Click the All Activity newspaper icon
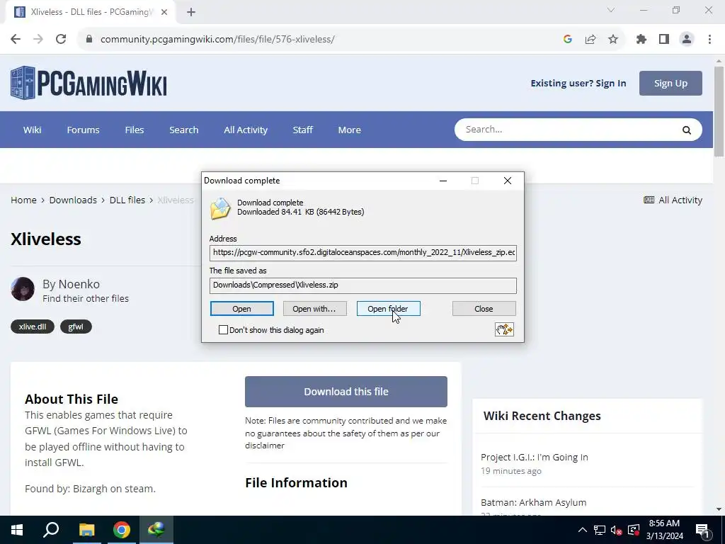The image size is (725, 544). click(x=649, y=200)
